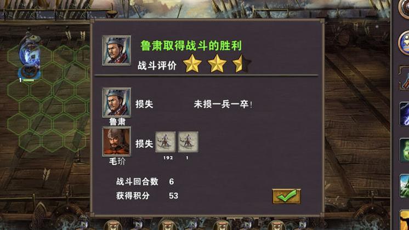Confirm the battle result with green checkmark
This screenshot has height=230, width=409.
point(286,196)
